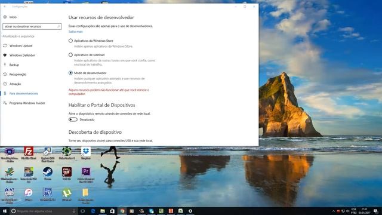Open Windows Store from the taskbar
This screenshot has height=215, width=382.
112,211
